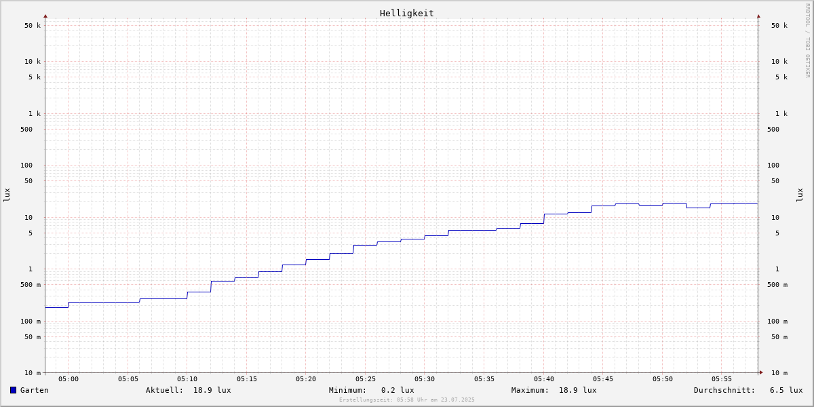
Task: Click 10 m on the right axis
Action: click(x=779, y=373)
